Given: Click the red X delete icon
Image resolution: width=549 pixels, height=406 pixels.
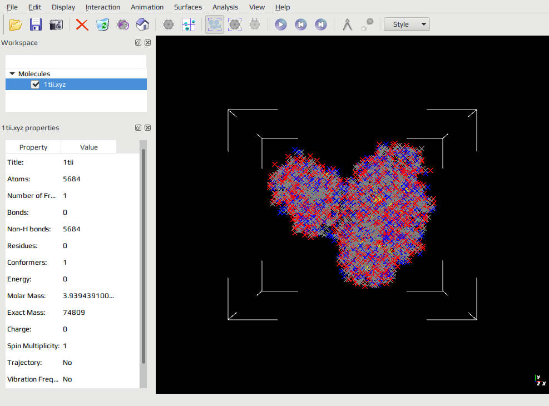Looking at the screenshot, I should (x=82, y=24).
